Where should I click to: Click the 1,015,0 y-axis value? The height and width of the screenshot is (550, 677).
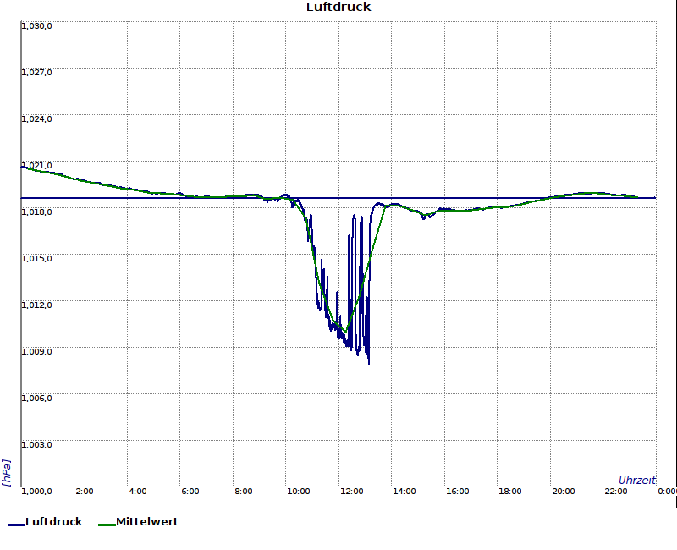(x=36, y=259)
